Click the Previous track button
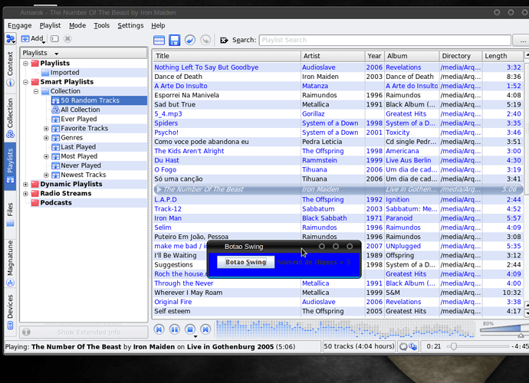The height and width of the screenshot is (383, 529). tap(159, 329)
